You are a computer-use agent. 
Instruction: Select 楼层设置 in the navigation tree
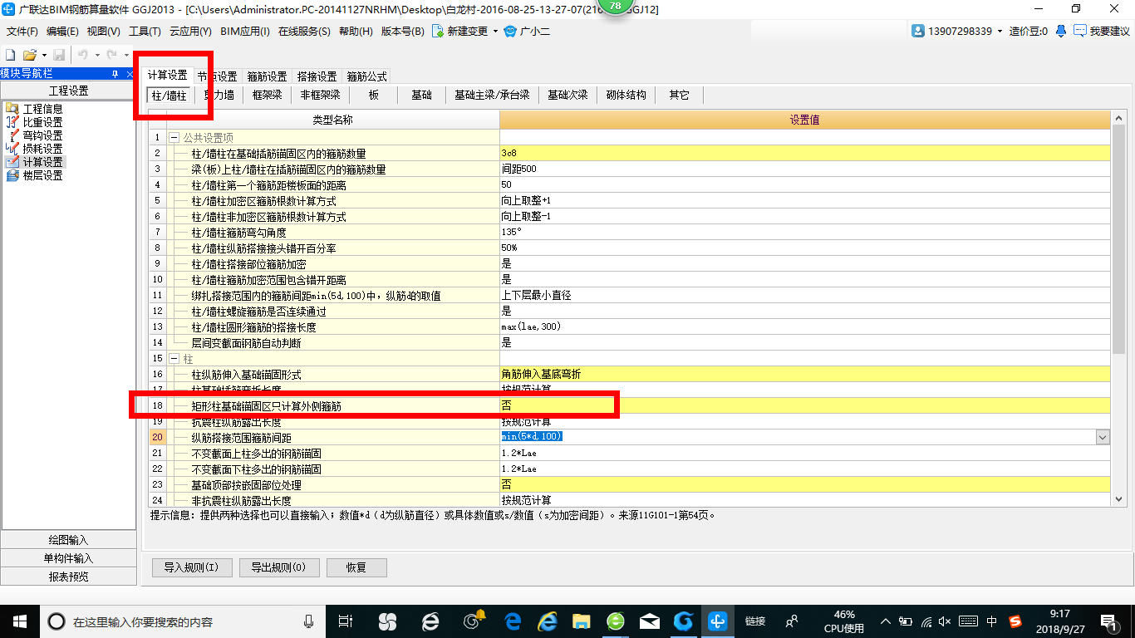coord(42,175)
